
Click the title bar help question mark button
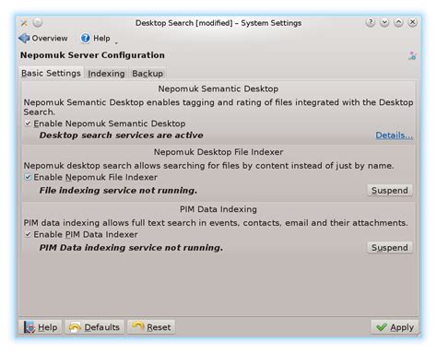(x=371, y=22)
